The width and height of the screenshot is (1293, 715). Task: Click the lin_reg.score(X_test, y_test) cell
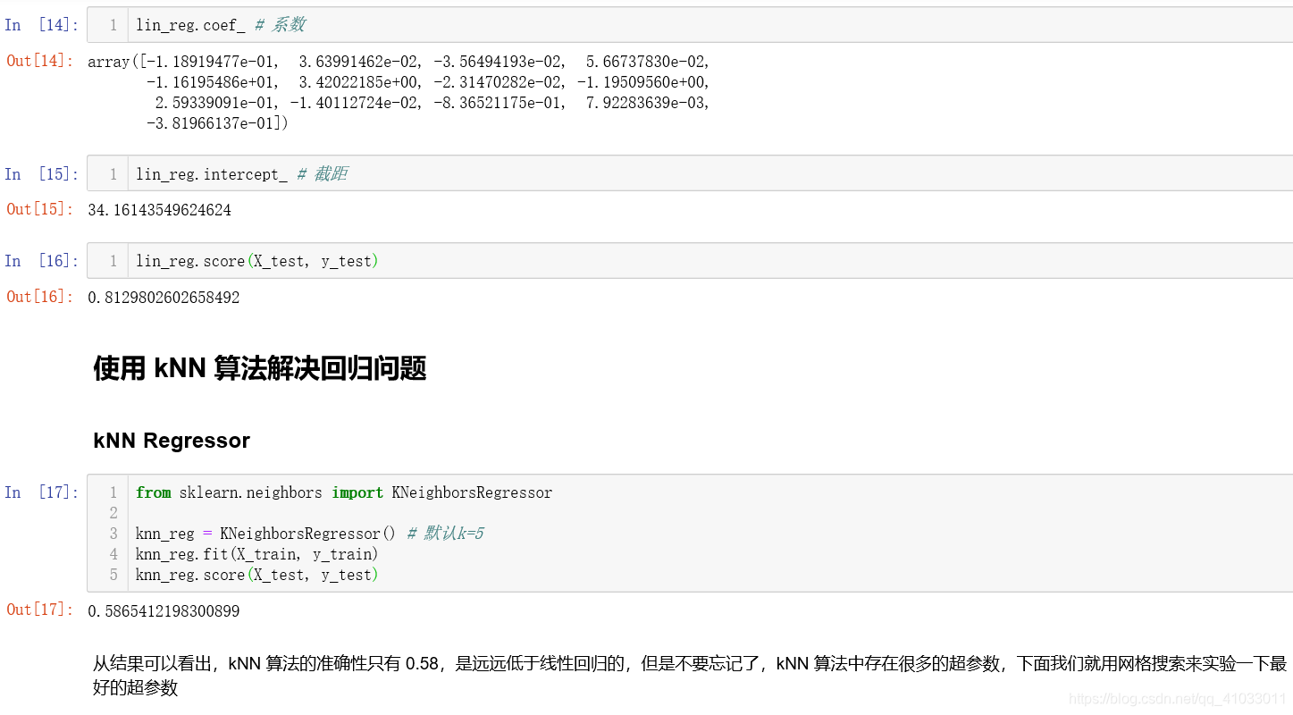[690, 261]
